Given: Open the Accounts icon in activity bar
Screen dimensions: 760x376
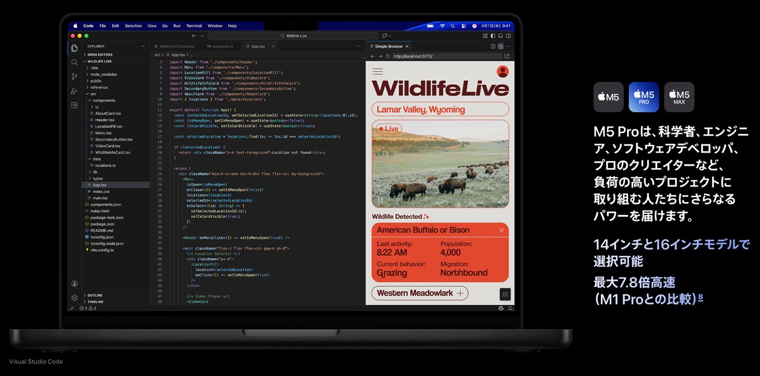Looking at the screenshot, I should [74, 284].
